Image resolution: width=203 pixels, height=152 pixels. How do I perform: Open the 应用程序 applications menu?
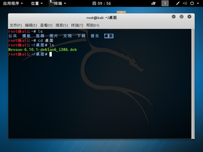click(13, 3)
